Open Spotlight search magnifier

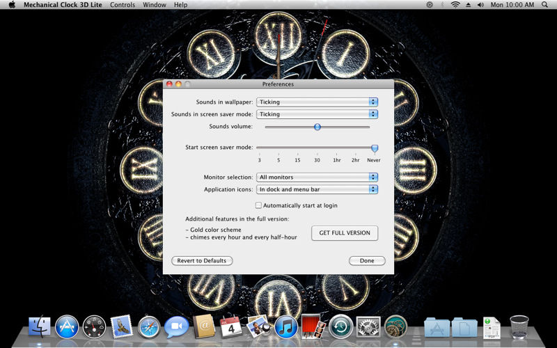[x=544, y=5]
